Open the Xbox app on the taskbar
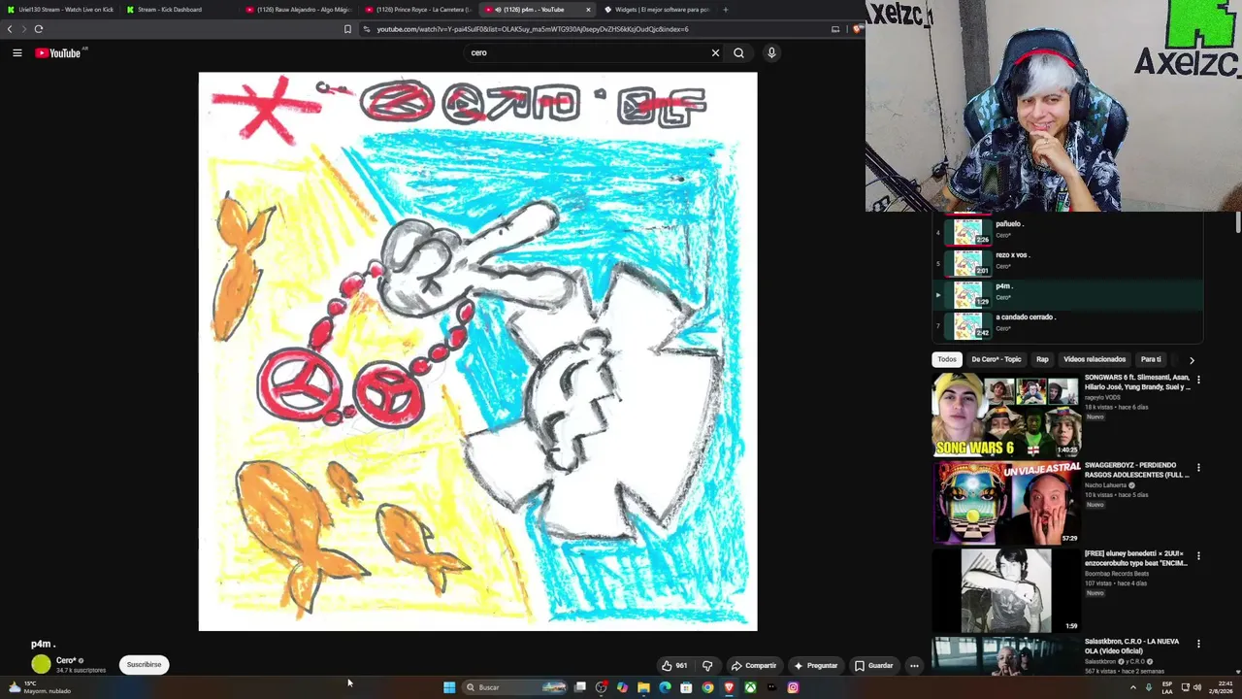1242x699 pixels. tap(750, 687)
